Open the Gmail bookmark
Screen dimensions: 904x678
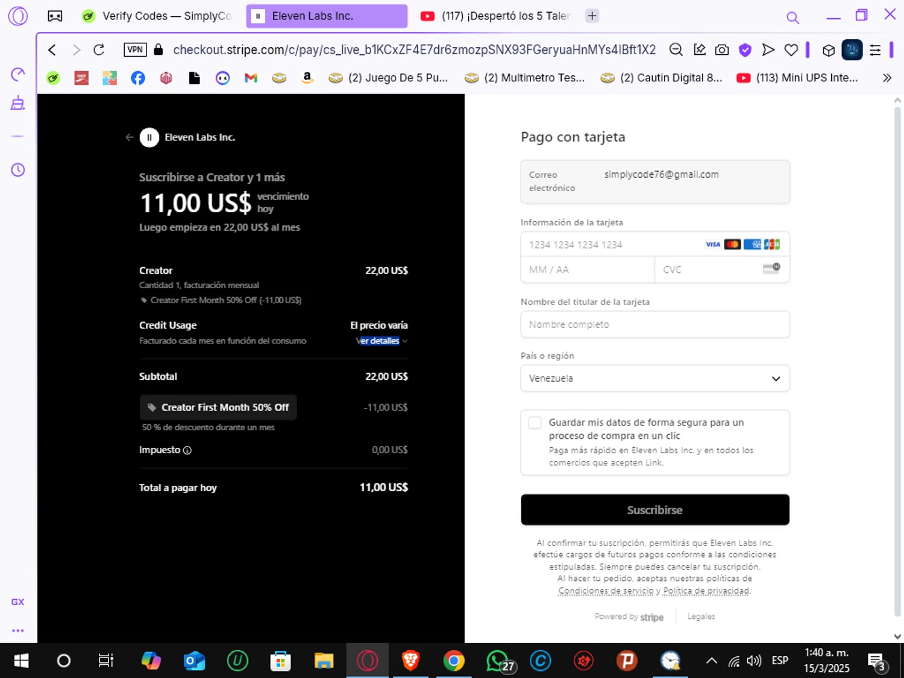click(251, 78)
